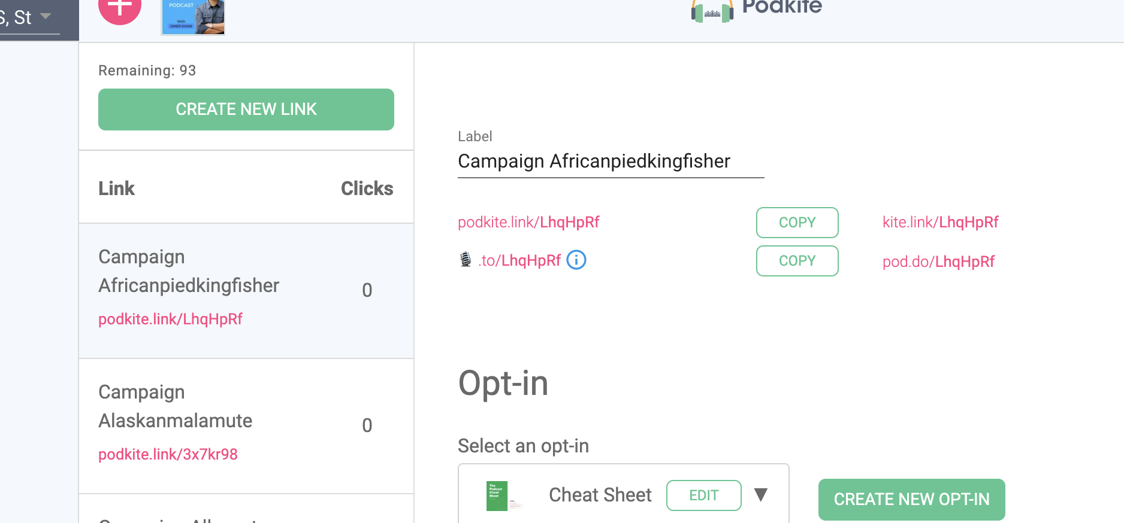Click the pod.do/LhqHpRf shortlink
This screenshot has width=1124, height=523.
[x=938, y=261]
